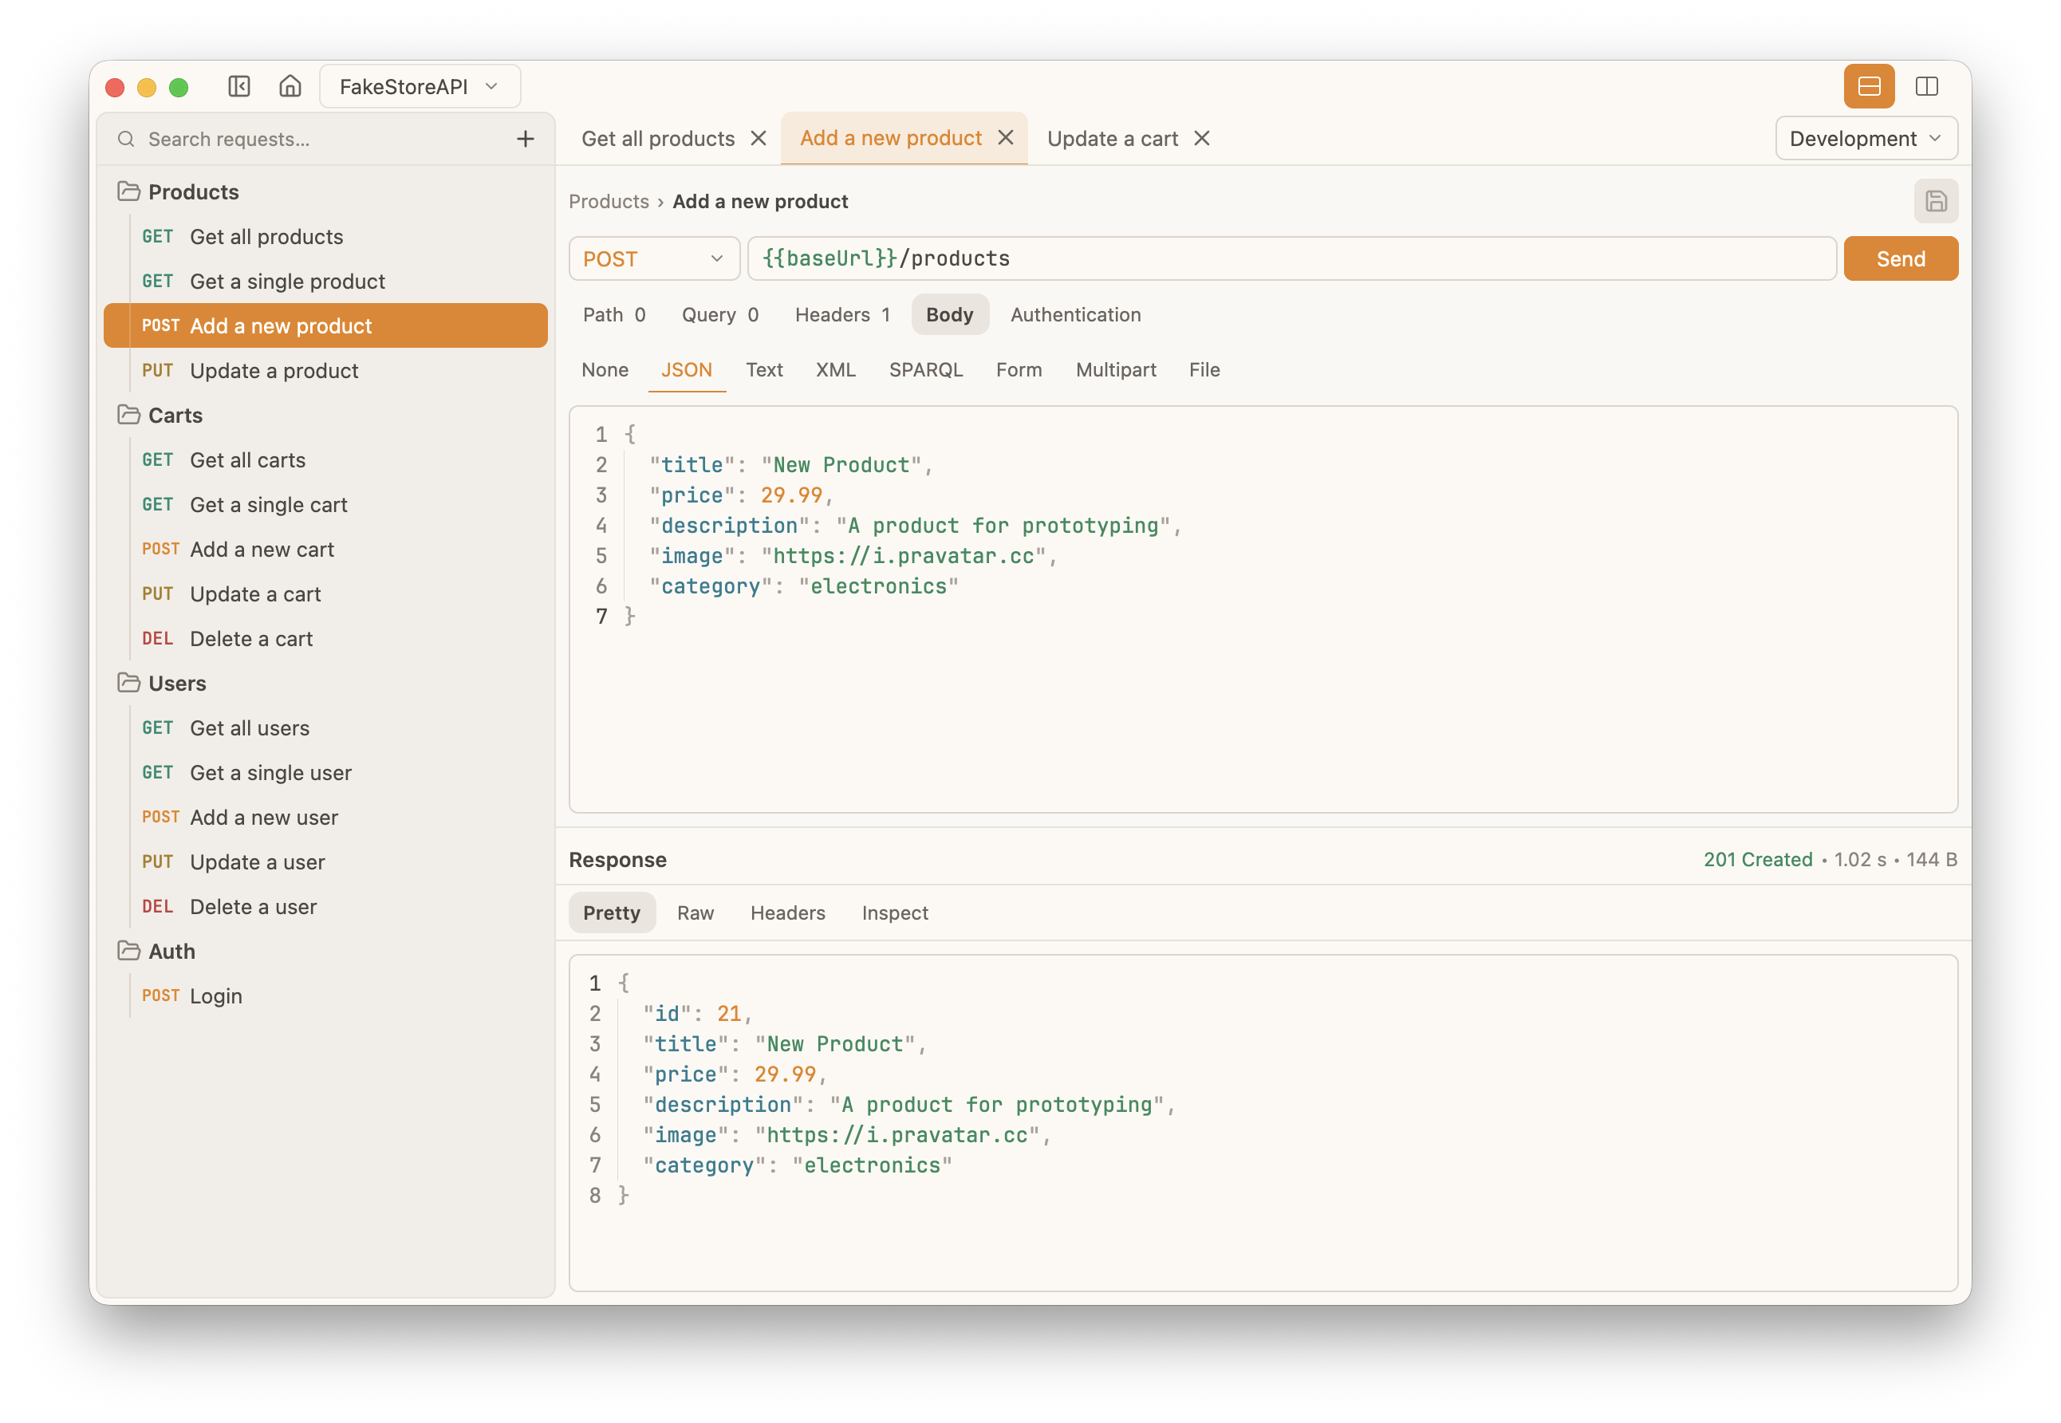Show the Pretty response view
This screenshot has width=2061, height=1423.
click(x=612, y=913)
